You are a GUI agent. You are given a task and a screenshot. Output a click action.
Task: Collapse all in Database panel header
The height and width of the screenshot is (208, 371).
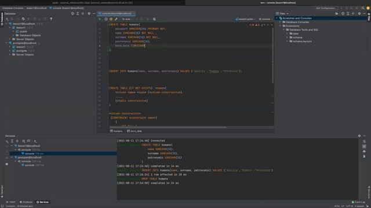(83, 13)
